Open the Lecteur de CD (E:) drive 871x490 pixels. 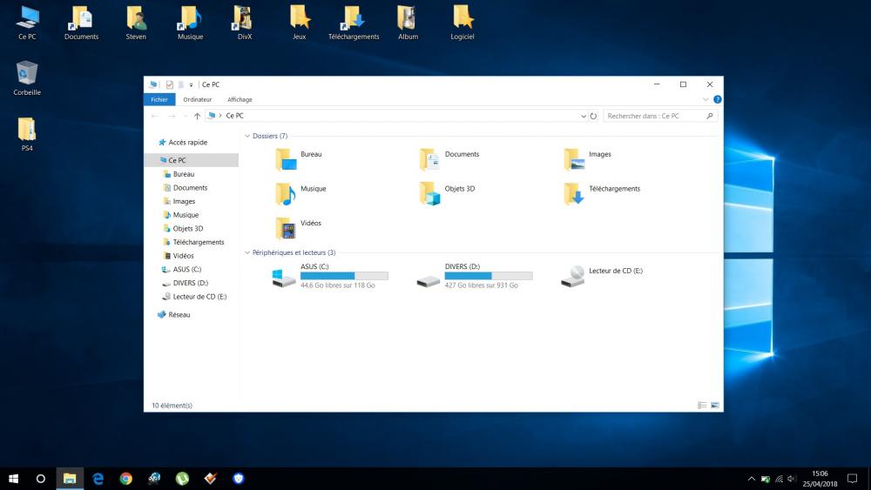click(x=573, y=276)
